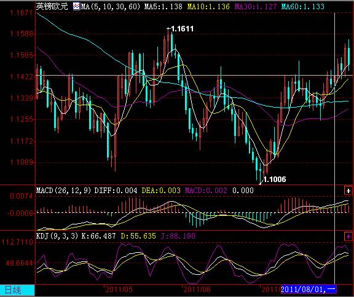Click the J:88.190 purple value label
The image size is (354, 297).
click(178, 236)
